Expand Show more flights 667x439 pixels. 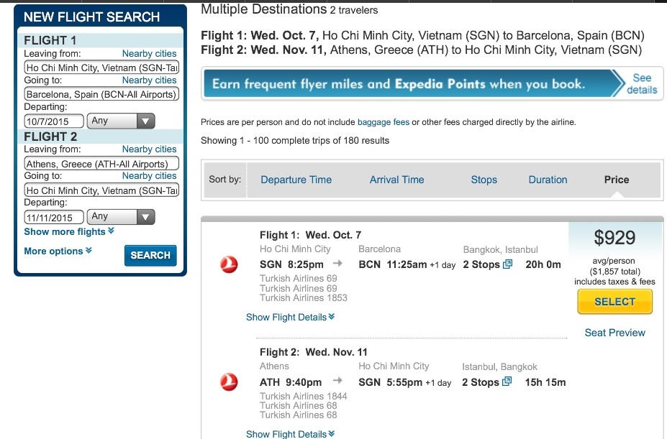click(69, 231)
